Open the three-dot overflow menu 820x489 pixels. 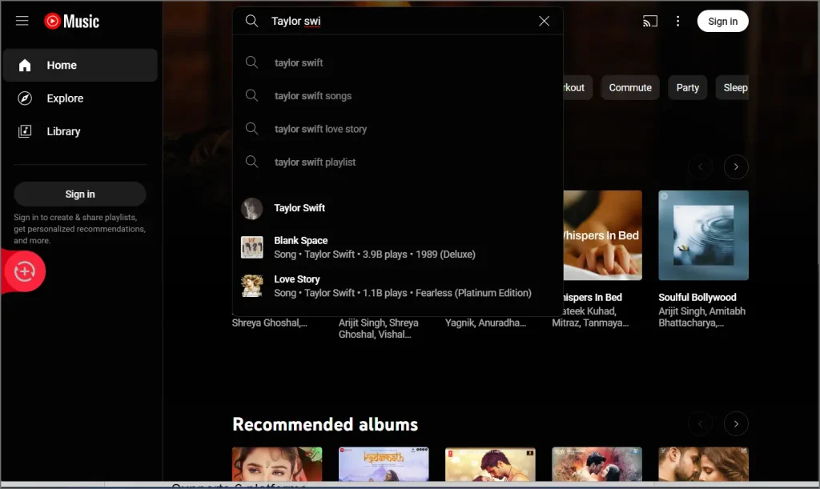[677, 21]
